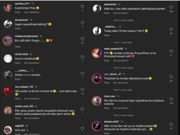View nisha_seseka3355's profile avatar
This screenshot has width=180, height=135.
[97, 53]
